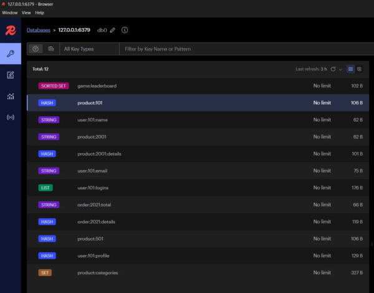The height and width of the screenshot is (293, 374).
Task: Refresh the key list
Action: (x=333, y=69)
